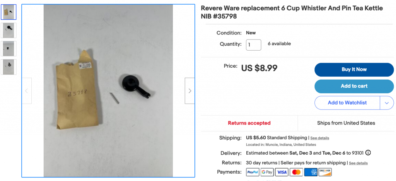The height and width of the screenshot is (181, 396).
Task: Expand the Watchlist dropdown chevron
Action: coord(387,103)
